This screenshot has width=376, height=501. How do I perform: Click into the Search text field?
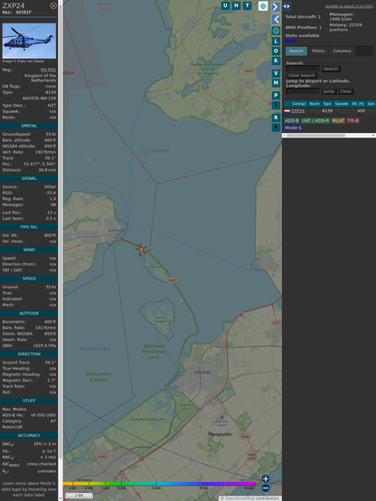tap(303, 69)
